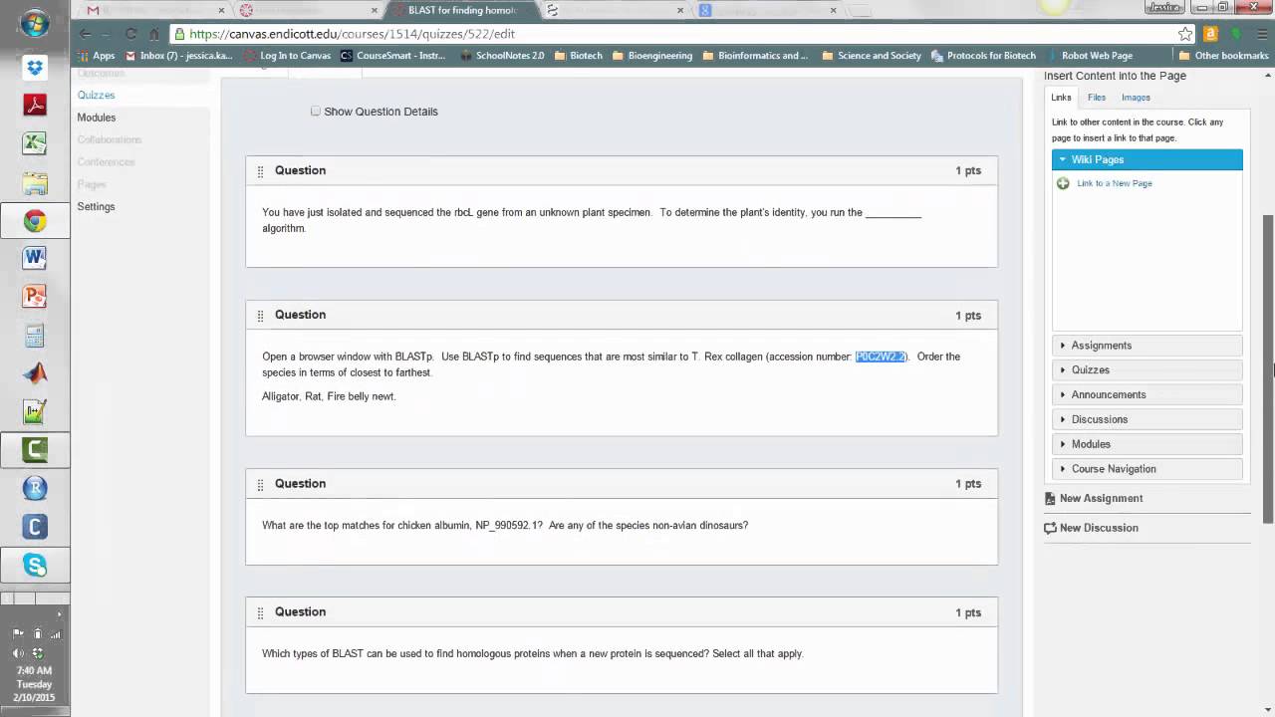Open the Evernote extension icon
This screenshot has height=717, width=1275.
(1237, 34)
